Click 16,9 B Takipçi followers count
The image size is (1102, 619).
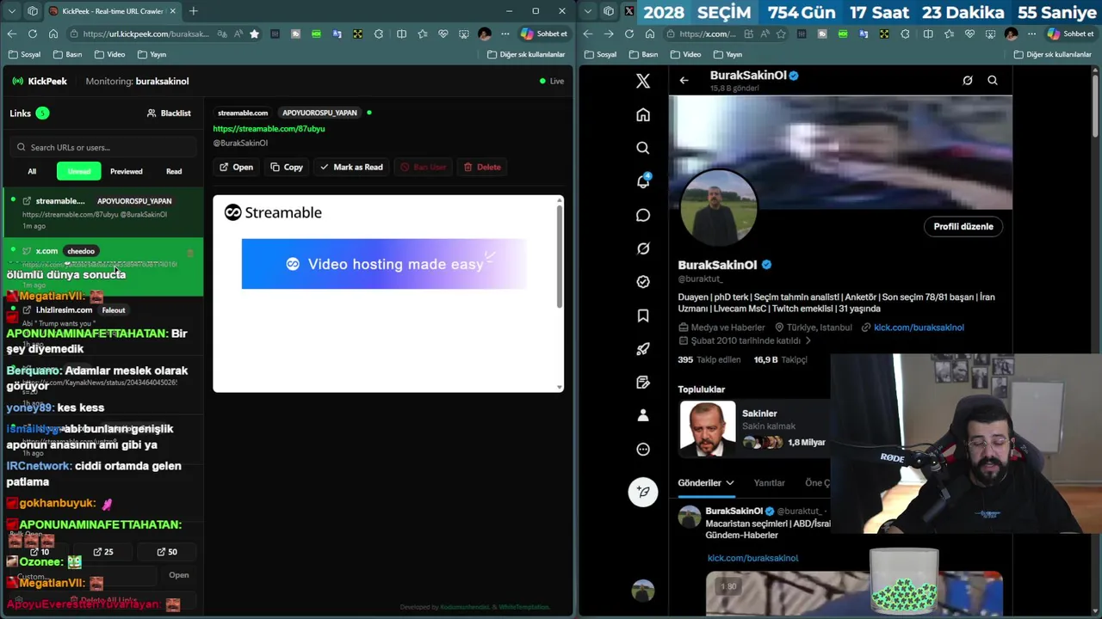780,359
